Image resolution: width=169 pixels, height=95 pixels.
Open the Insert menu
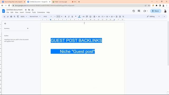coord(22,12)
